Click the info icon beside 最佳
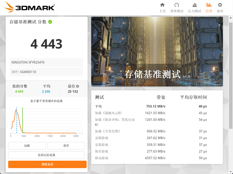 [x=77, y=86]
